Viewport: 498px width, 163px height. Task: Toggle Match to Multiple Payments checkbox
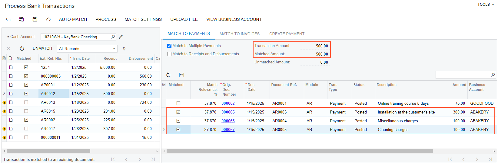169,46
